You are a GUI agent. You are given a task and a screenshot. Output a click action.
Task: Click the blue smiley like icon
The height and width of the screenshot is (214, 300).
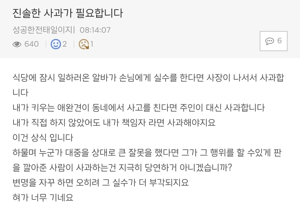[56, 44]
